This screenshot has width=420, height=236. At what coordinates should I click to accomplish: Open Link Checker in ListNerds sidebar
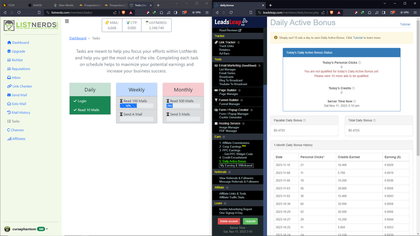tap(20, 86)
